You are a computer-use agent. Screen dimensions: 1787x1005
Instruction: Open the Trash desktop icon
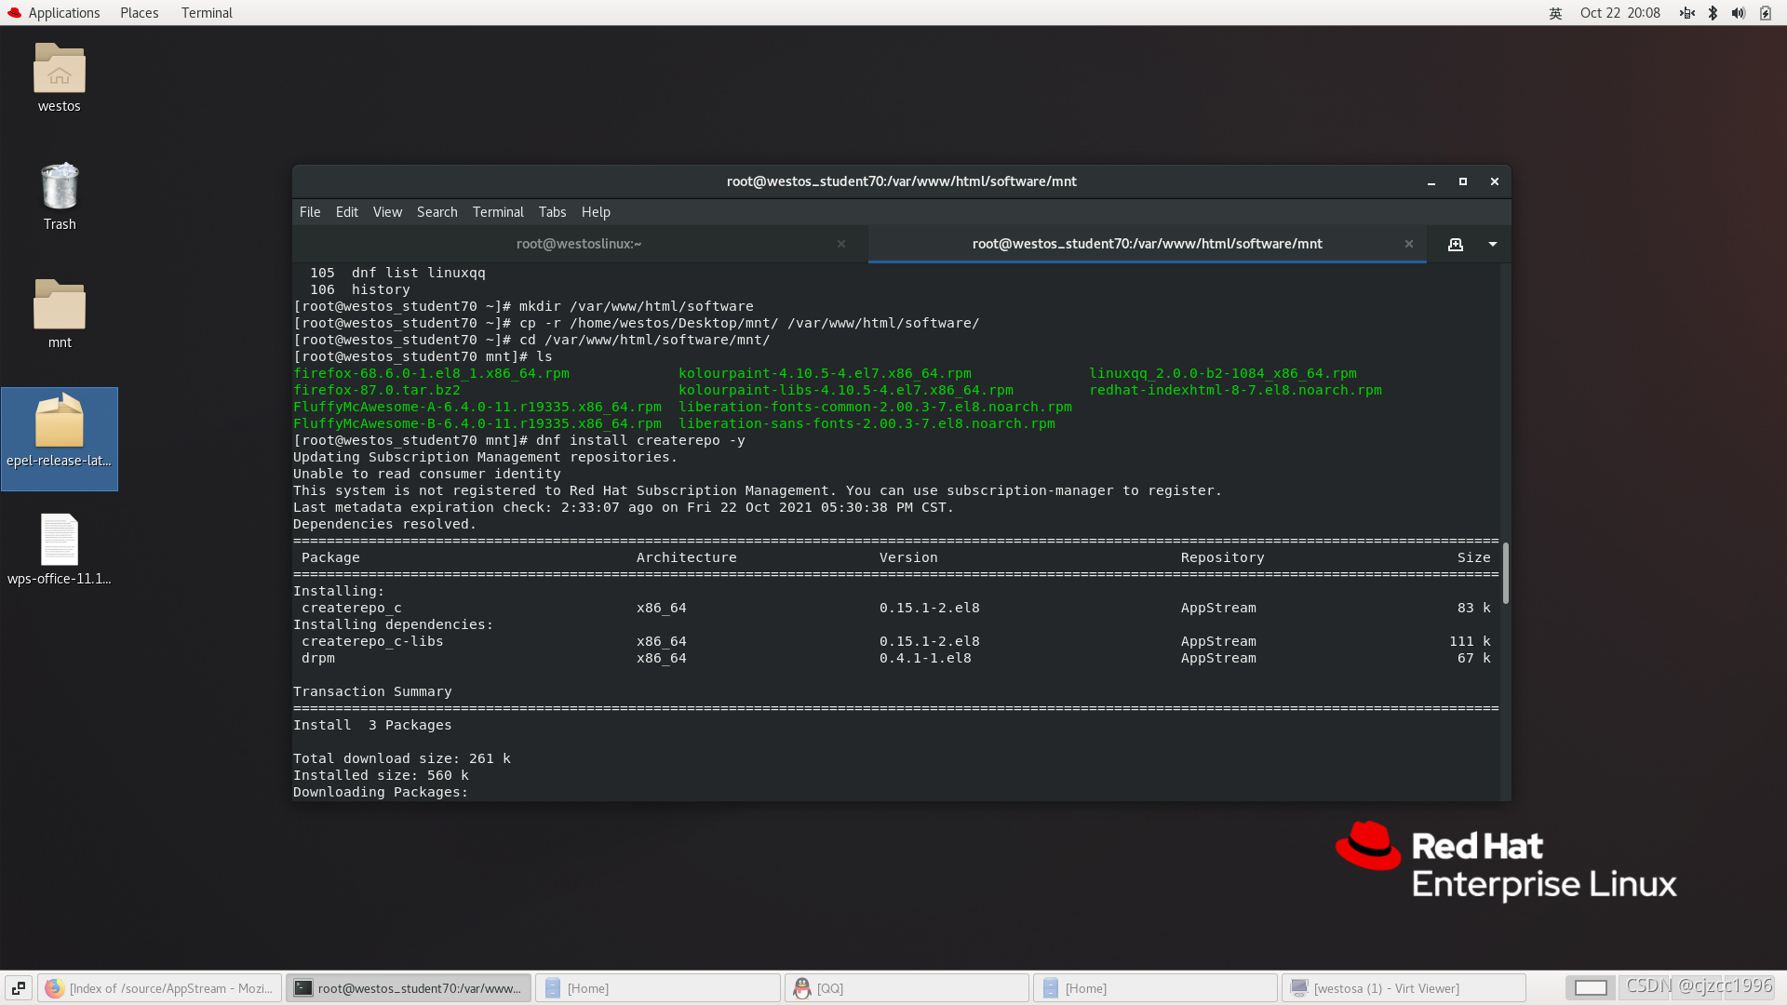coord(60,187)
